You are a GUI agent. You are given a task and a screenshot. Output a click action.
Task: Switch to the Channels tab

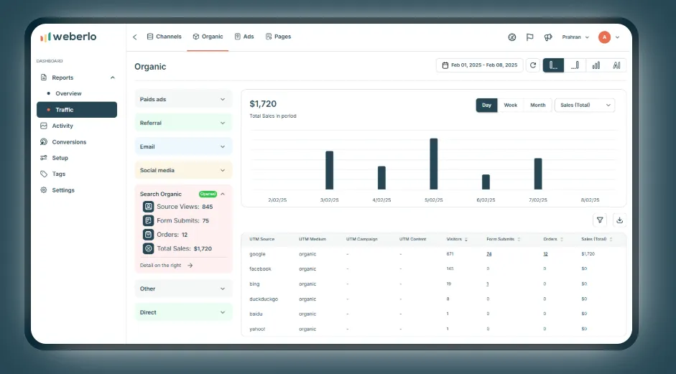[x=165, y=37]
